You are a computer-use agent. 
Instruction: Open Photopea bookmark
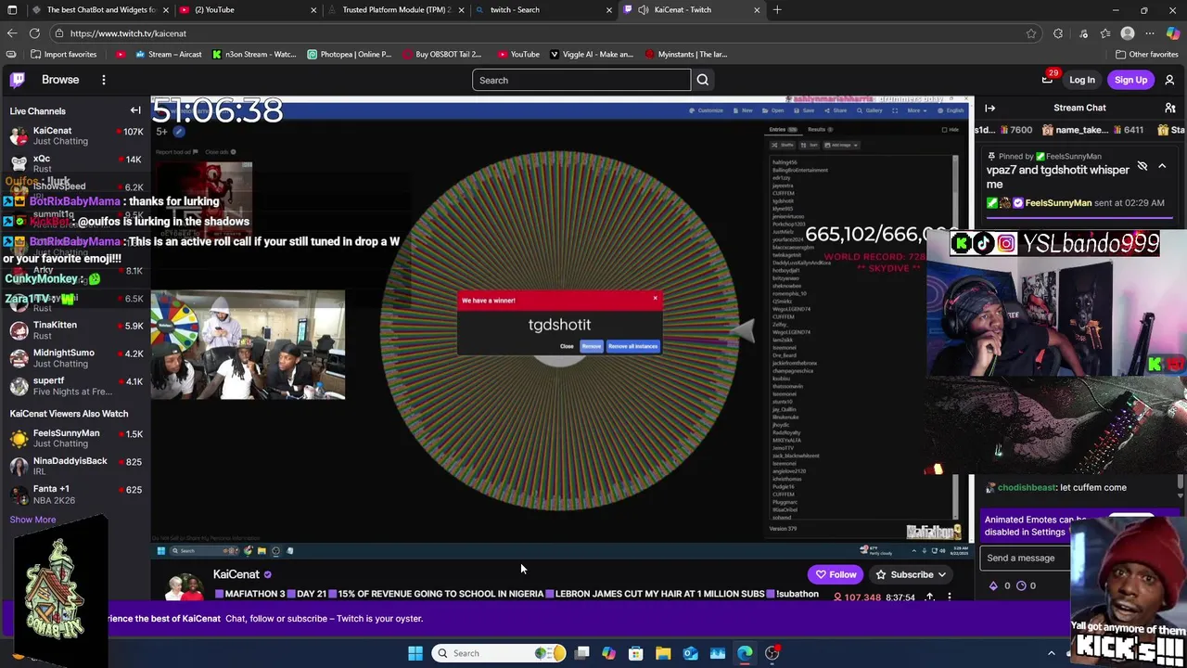[x=349, y=54]
